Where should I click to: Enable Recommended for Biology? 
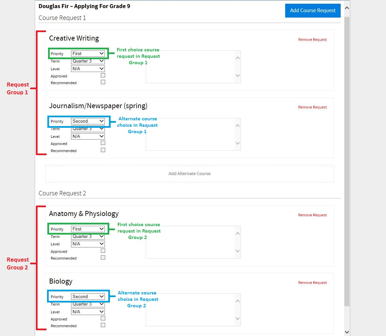coord(103,325)
